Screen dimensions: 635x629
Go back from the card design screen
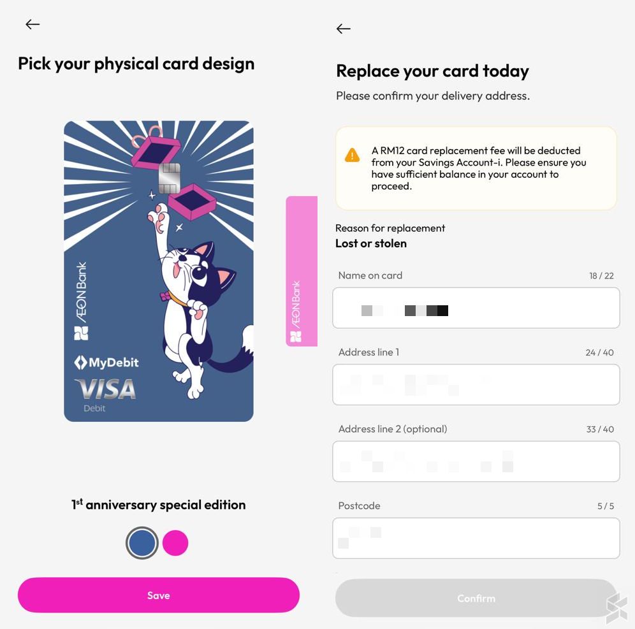pos(33,25)
